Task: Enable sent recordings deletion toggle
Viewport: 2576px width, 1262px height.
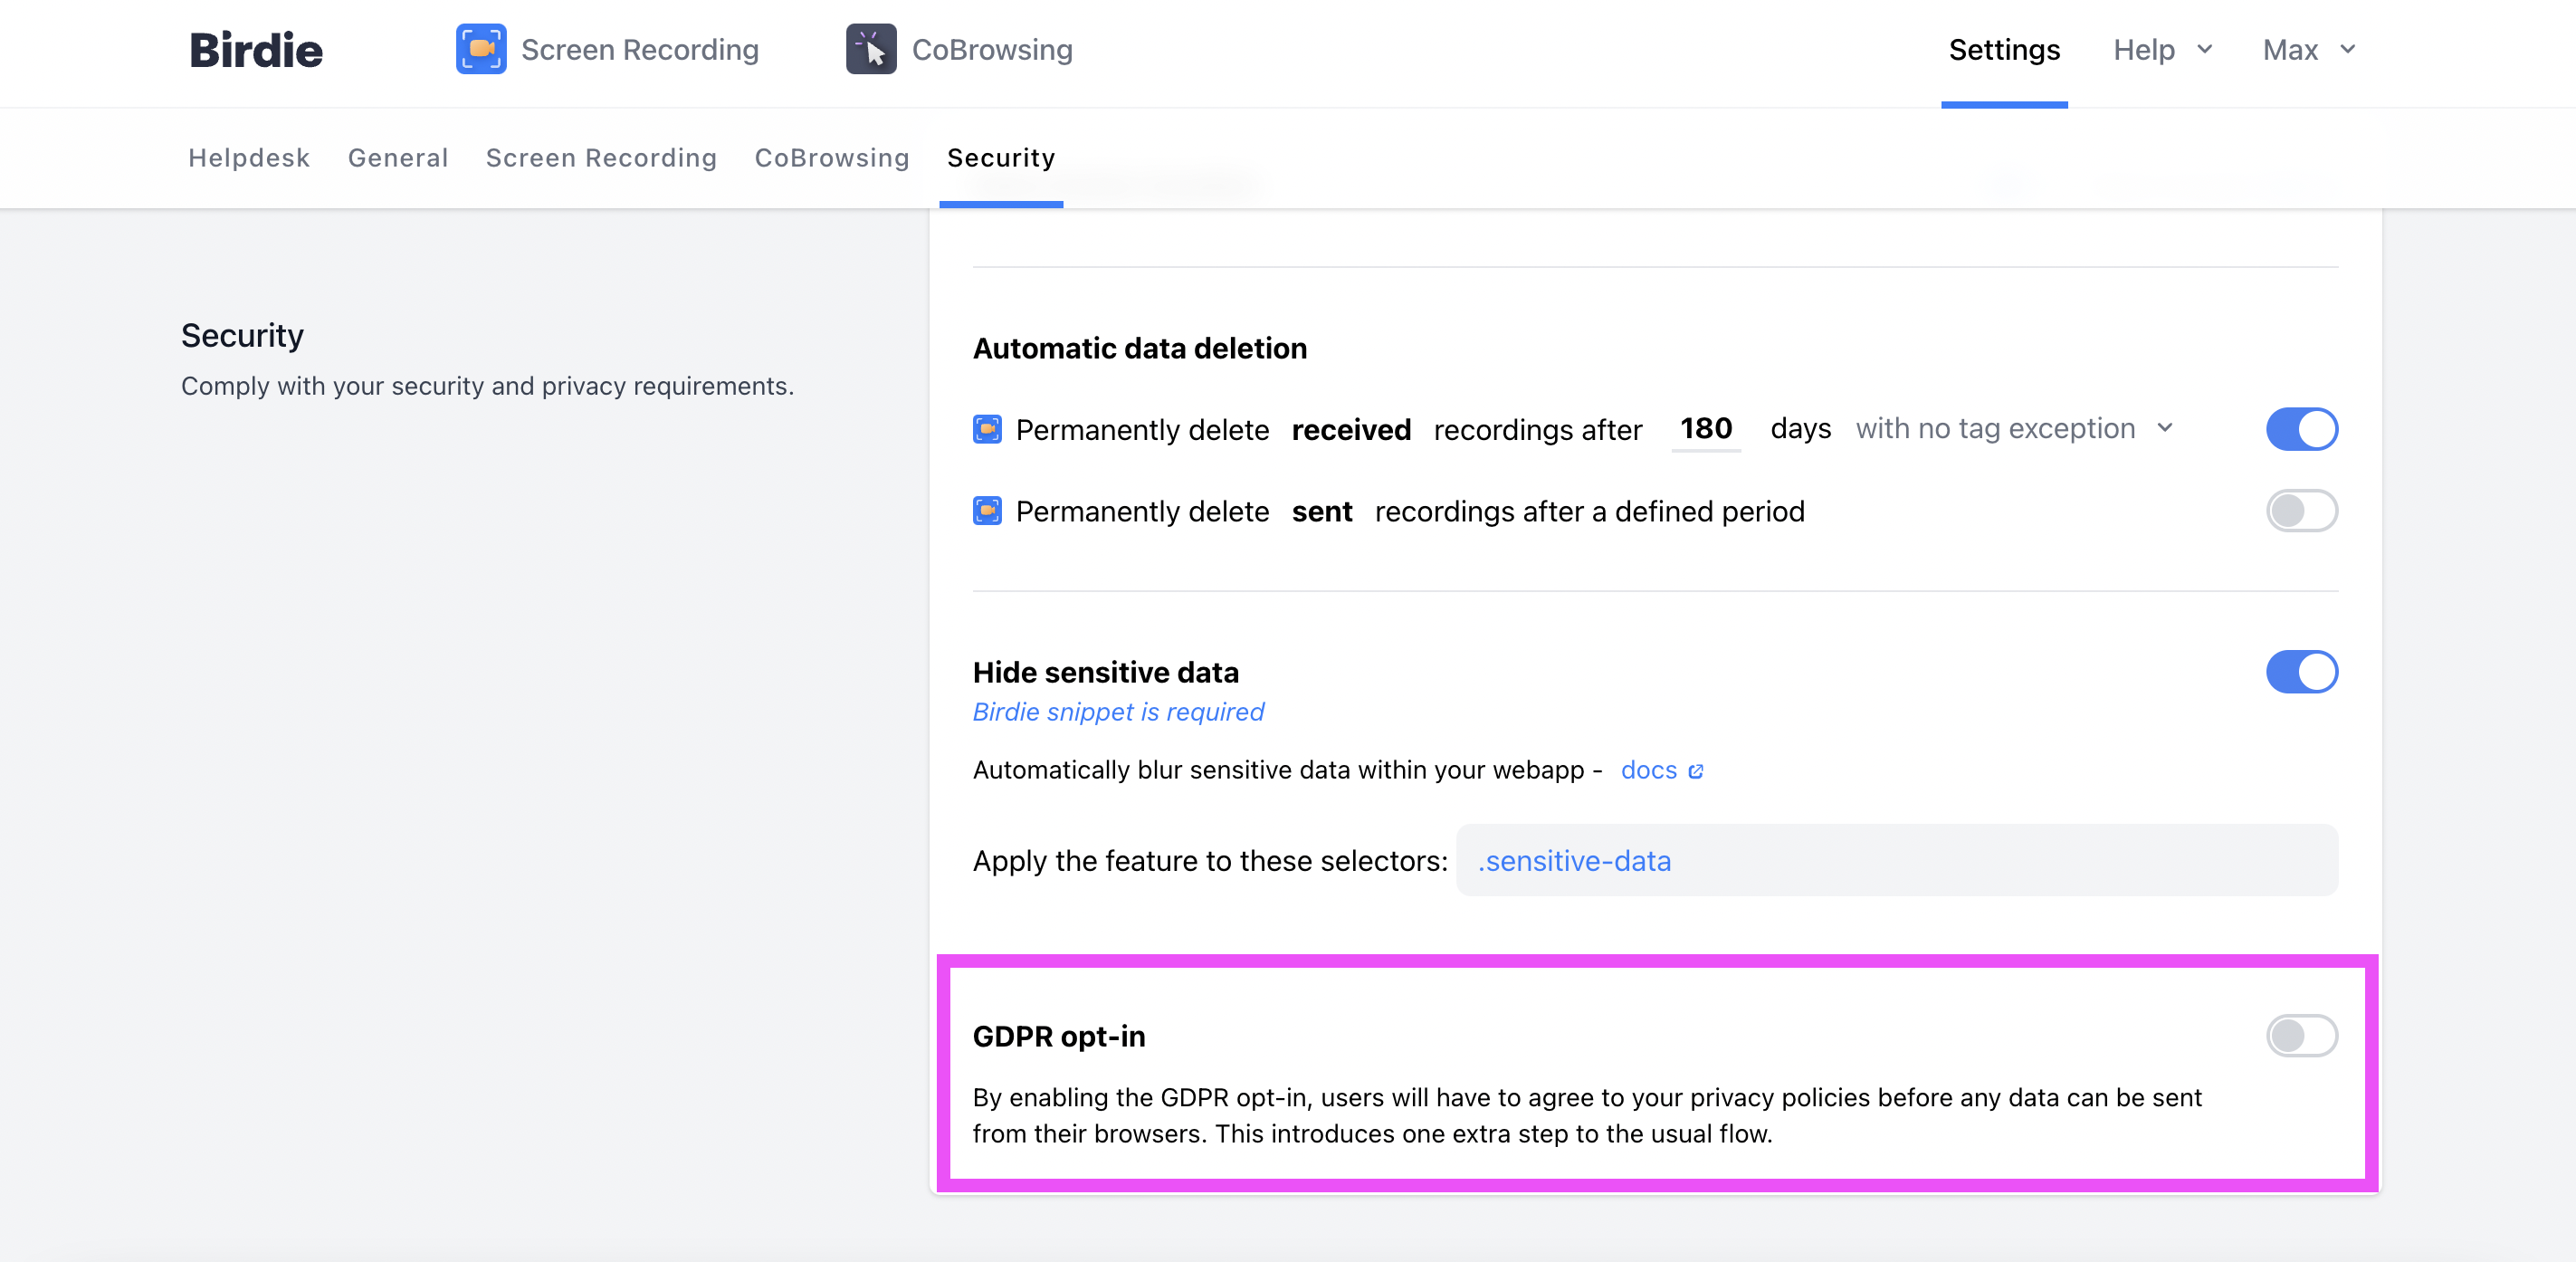Action: (x=2301, y=511)
